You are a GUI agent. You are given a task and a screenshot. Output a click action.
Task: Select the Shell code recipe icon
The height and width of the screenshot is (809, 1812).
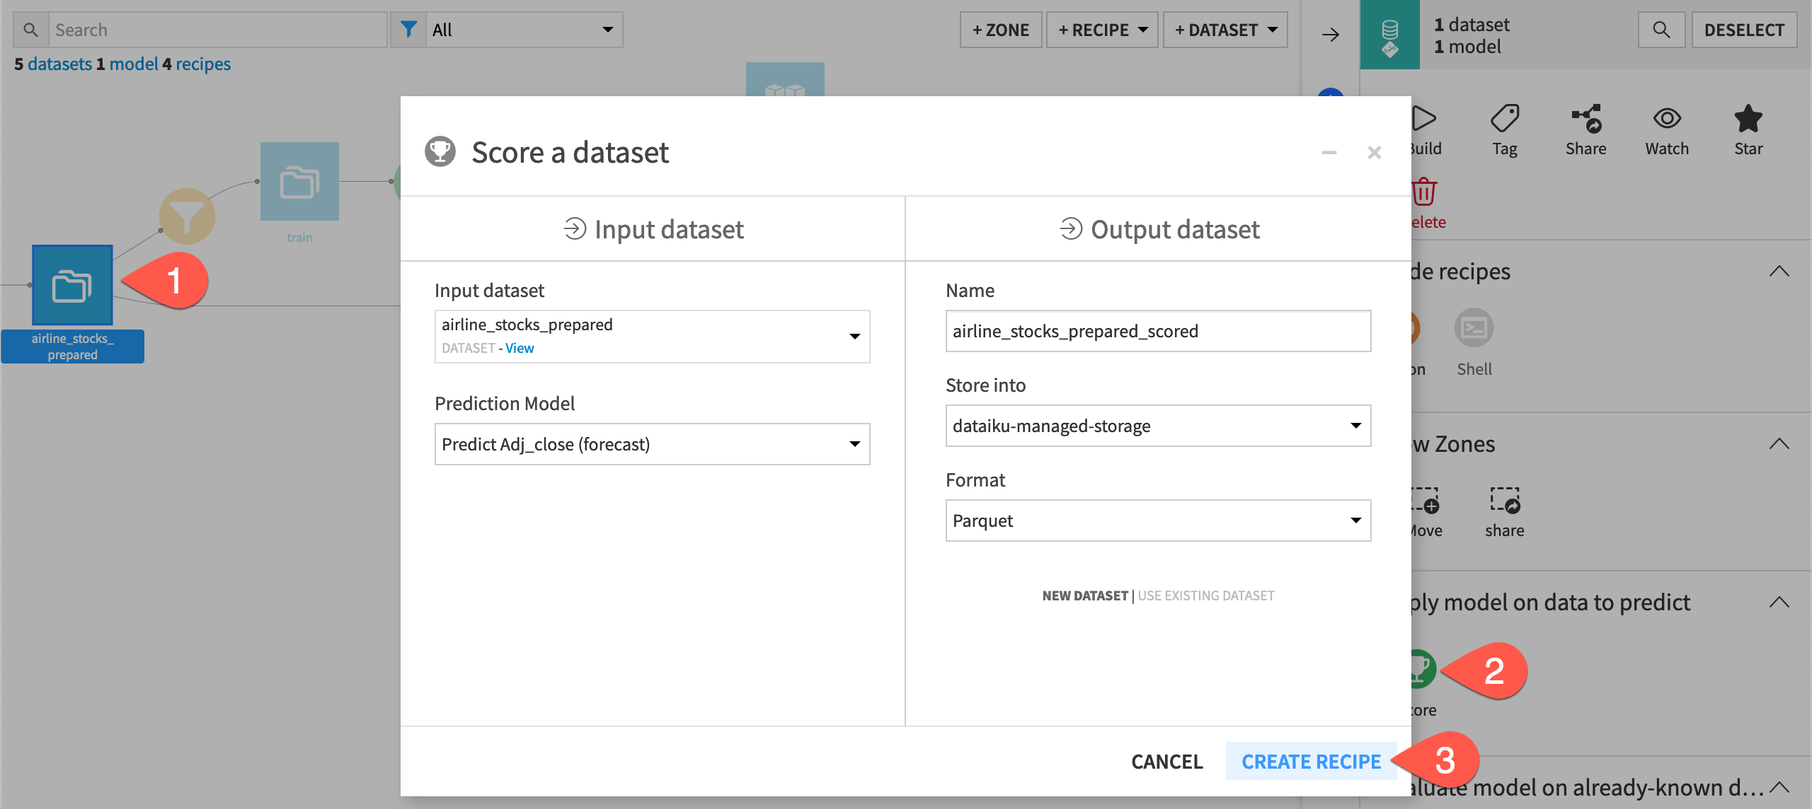click(1474, 328)
